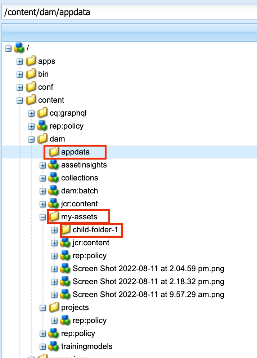Click the path field showing /content/dam/appdata
The height and width of the screenshot is (358, 257).
click(x=129, y=12)
